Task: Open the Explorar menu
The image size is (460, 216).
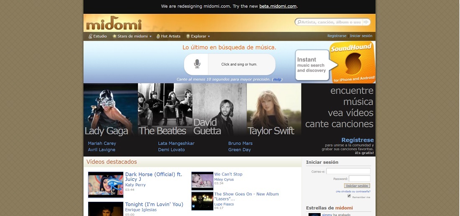Action: pos(198,36)
